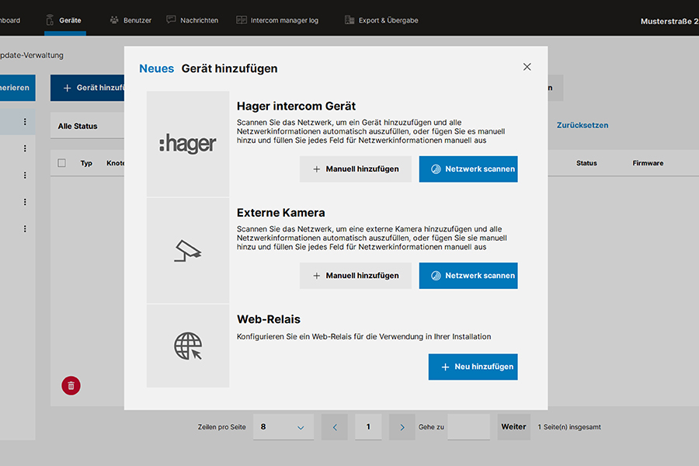Viewport: 699px width, 466px height.
Task: Open the first sidebar three-dot menu
Action: point(25,122)
